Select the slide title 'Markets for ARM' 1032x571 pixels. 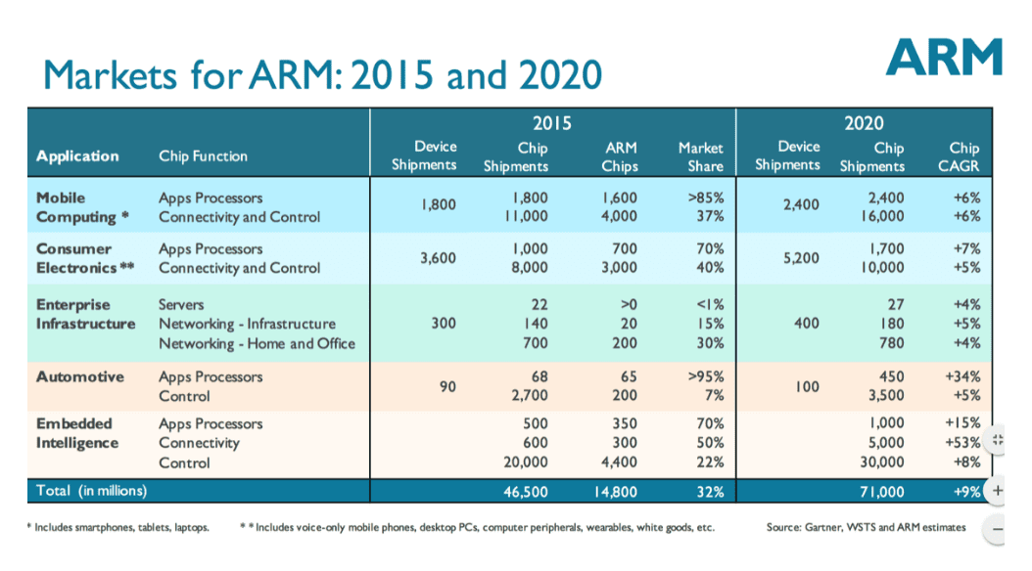tap(323, 75)
